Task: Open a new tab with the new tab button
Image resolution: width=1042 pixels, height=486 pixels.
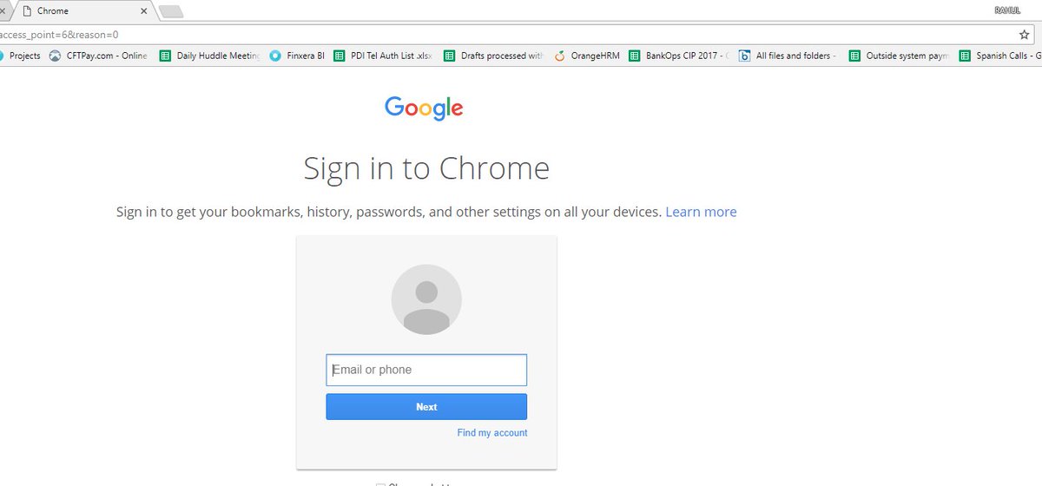Action: click(x=170, y=11)
